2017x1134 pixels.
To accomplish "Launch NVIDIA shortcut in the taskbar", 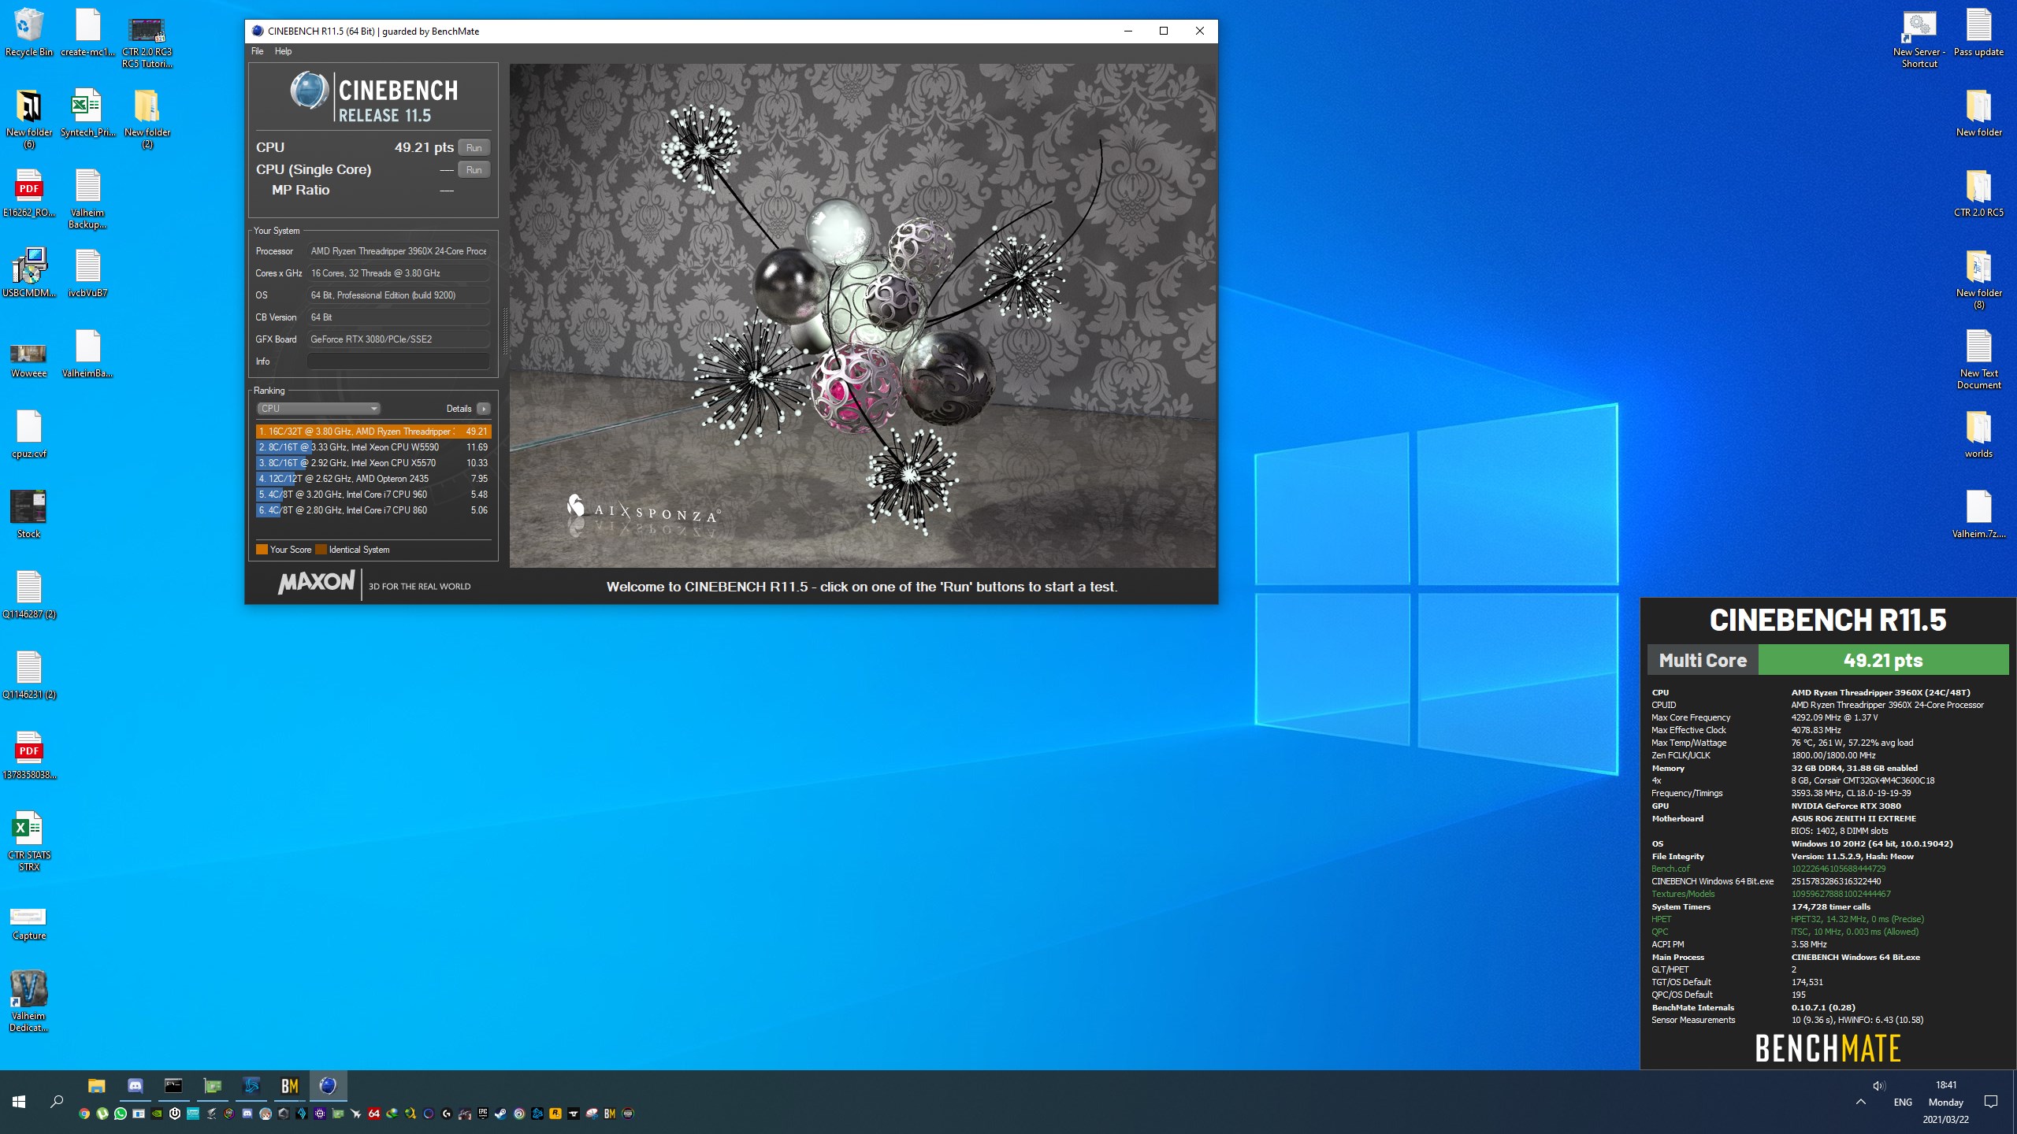I will (x=157, y=1114).
